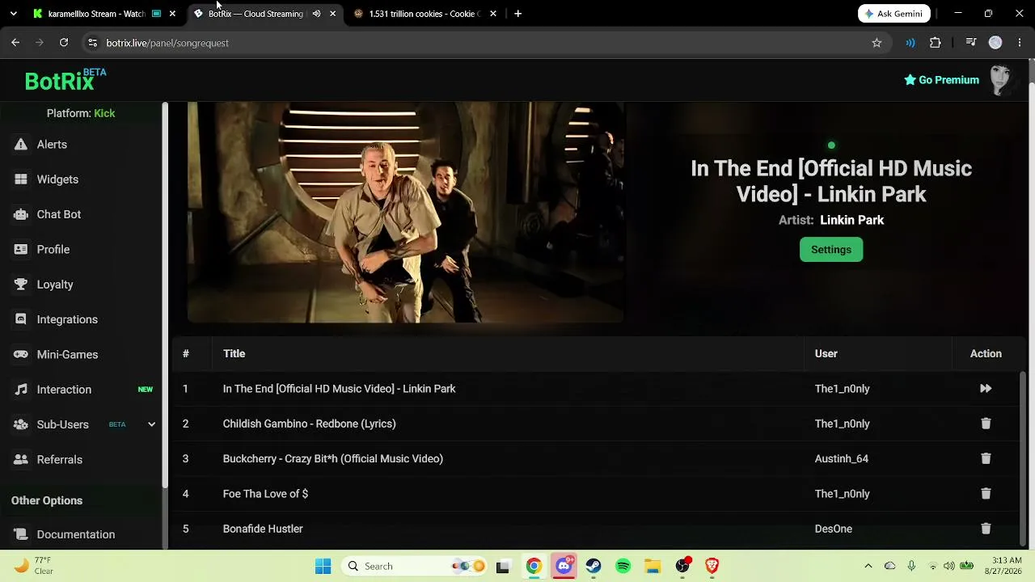The height and width of the screenshot is (582, 1035).
Task: Delete Childish Gambino Redbone from queue
Action: 986,424
